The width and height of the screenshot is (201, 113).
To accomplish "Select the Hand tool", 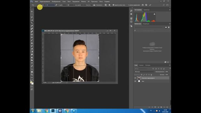I will tap(32, 72).
